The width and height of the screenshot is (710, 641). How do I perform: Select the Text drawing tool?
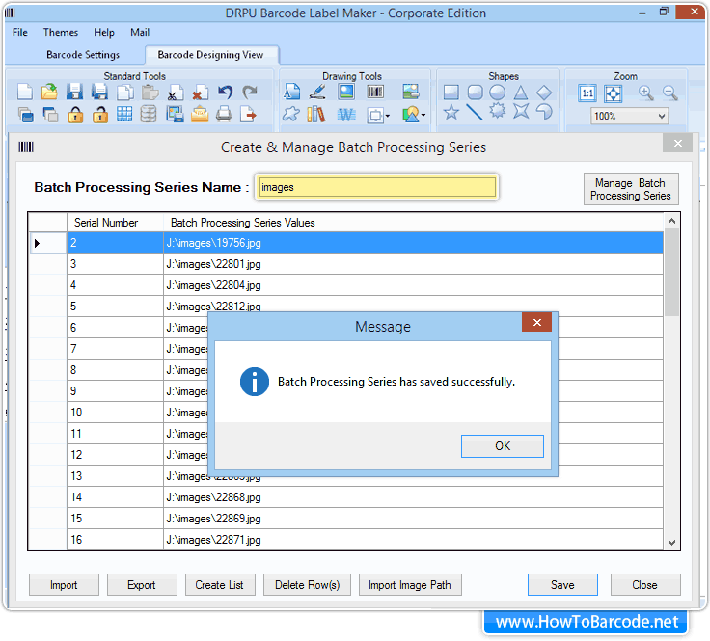click(x=291, y=92)
